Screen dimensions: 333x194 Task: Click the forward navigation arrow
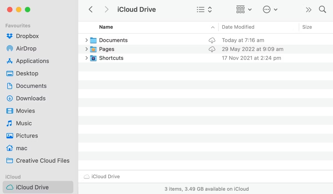point(107,9)
